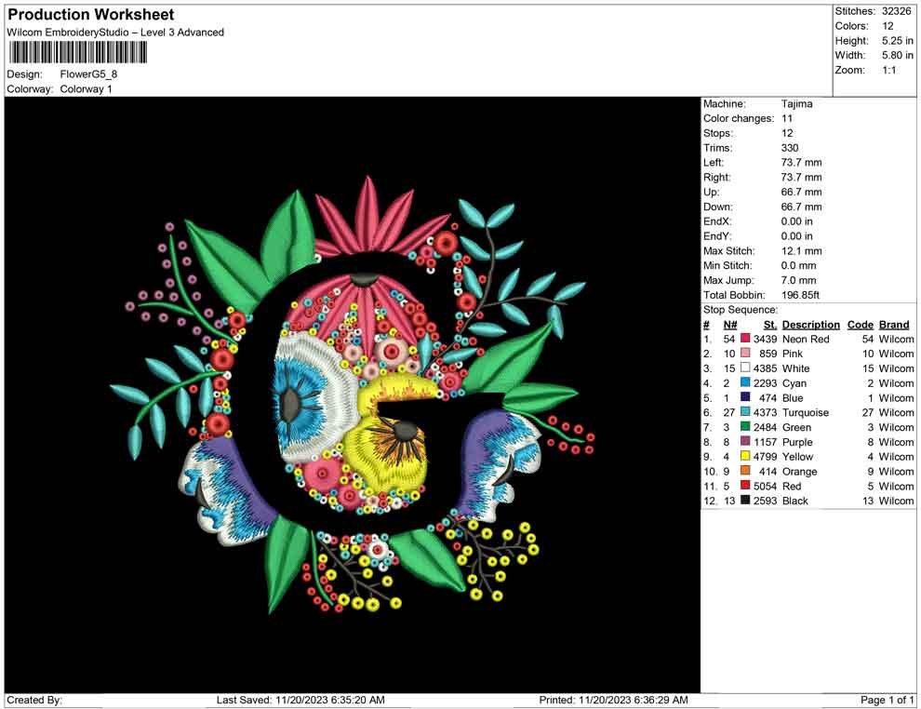
Task: Click the Yellow color swatch
Action: pos(745,456)
